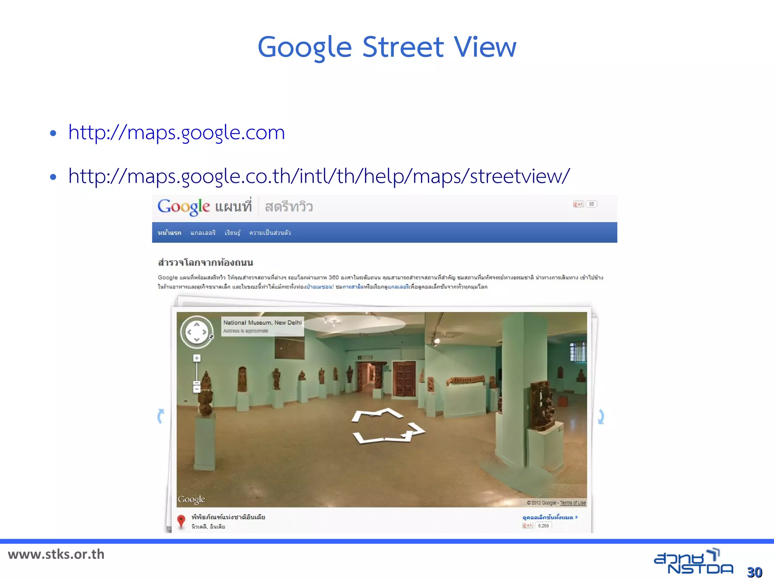Click the pan up arrow on compass
This screenshot has width=774, height=580.
pyautogui.click(x=197, y=324)
